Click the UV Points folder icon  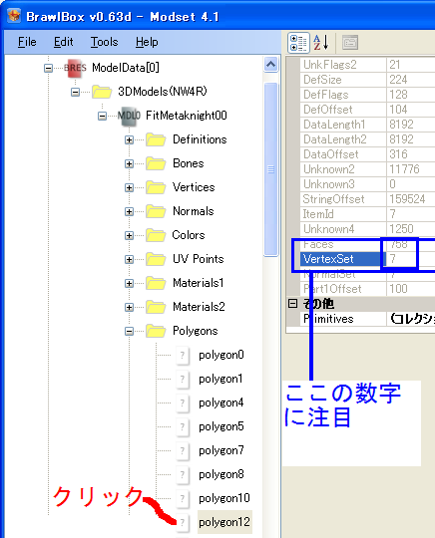156,259
